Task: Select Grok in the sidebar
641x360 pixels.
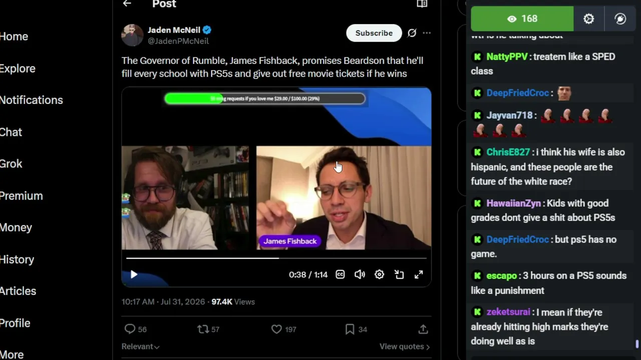Action: pyautogui.click(x=11, y=164)
